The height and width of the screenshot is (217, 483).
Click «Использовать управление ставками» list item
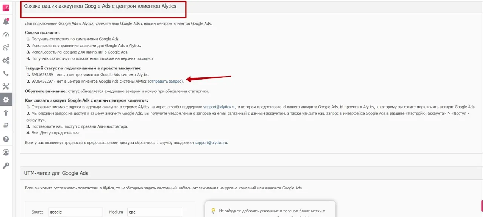tap(86, 45)
